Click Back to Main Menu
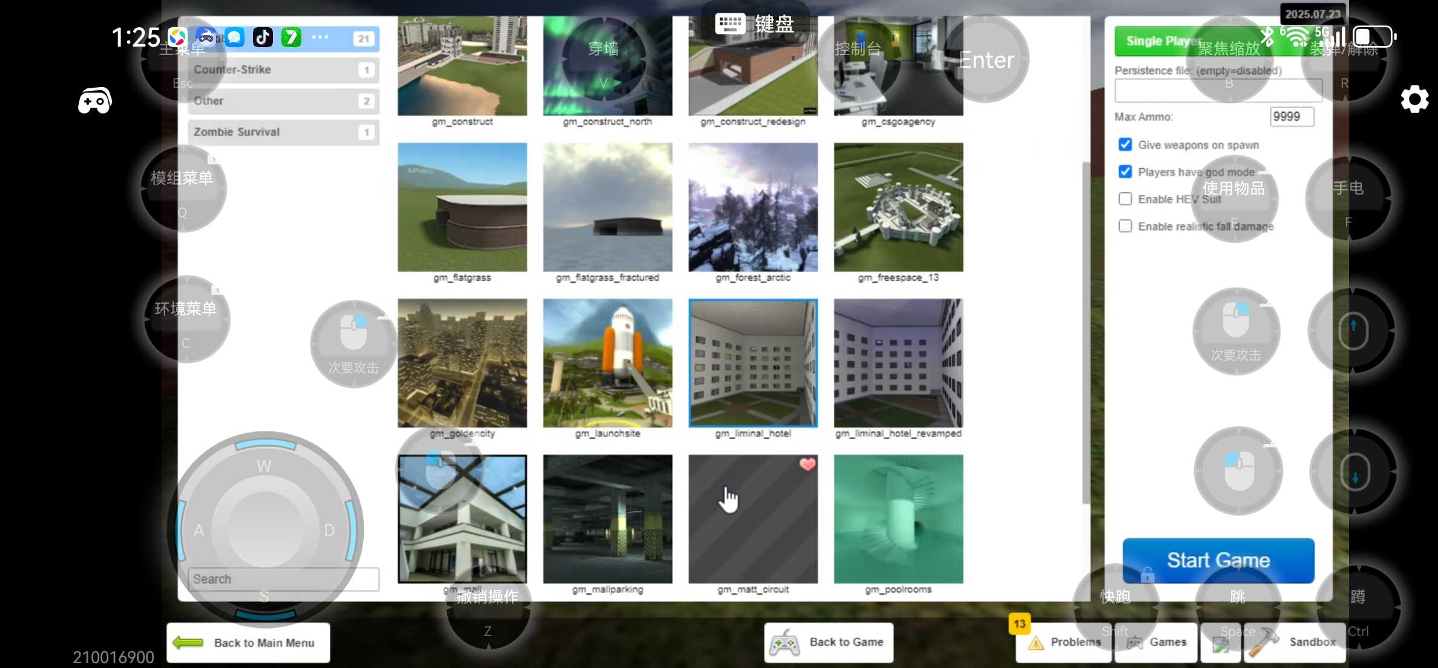The height and width of the screenshot is (668, 1438). click(249, 643)
